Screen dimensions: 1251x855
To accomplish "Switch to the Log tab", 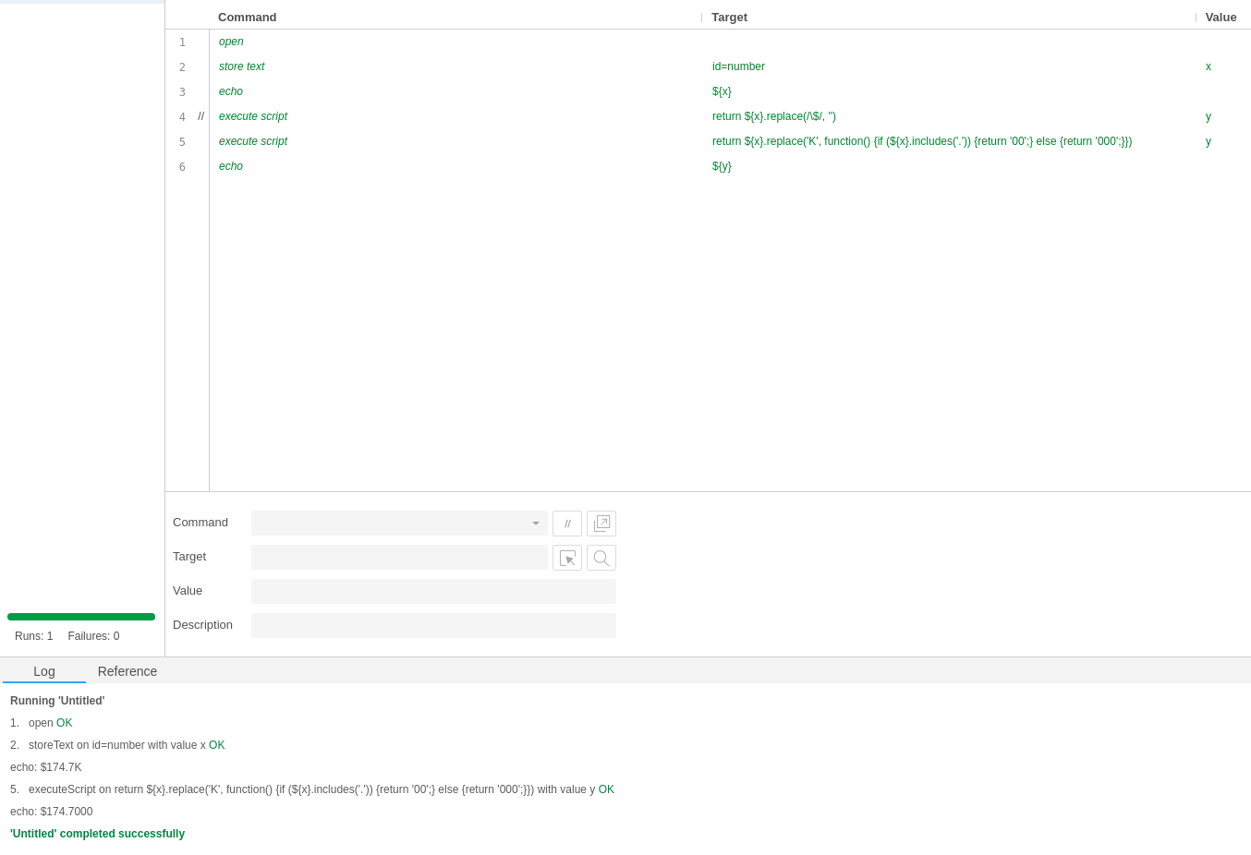I will pyautogui.click(x=44, y=671).
